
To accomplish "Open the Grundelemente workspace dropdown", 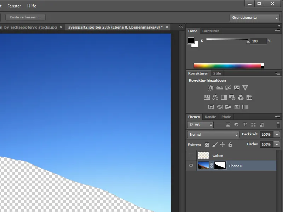I will click(x=254, y=17).
